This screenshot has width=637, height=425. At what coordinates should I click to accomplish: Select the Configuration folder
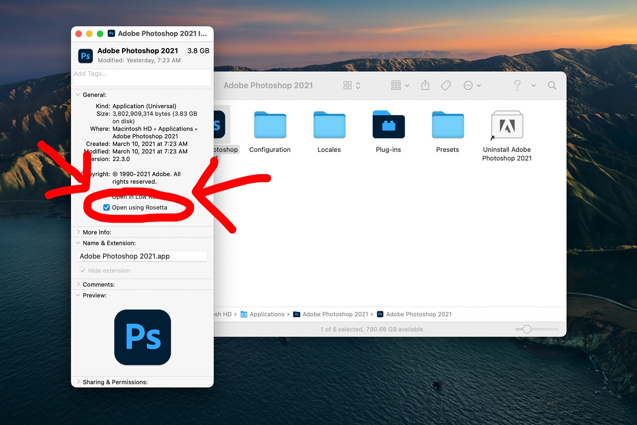click(x=270, y=125)
